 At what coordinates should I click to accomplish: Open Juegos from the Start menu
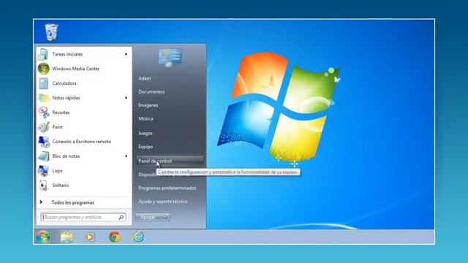click(146, 133)
